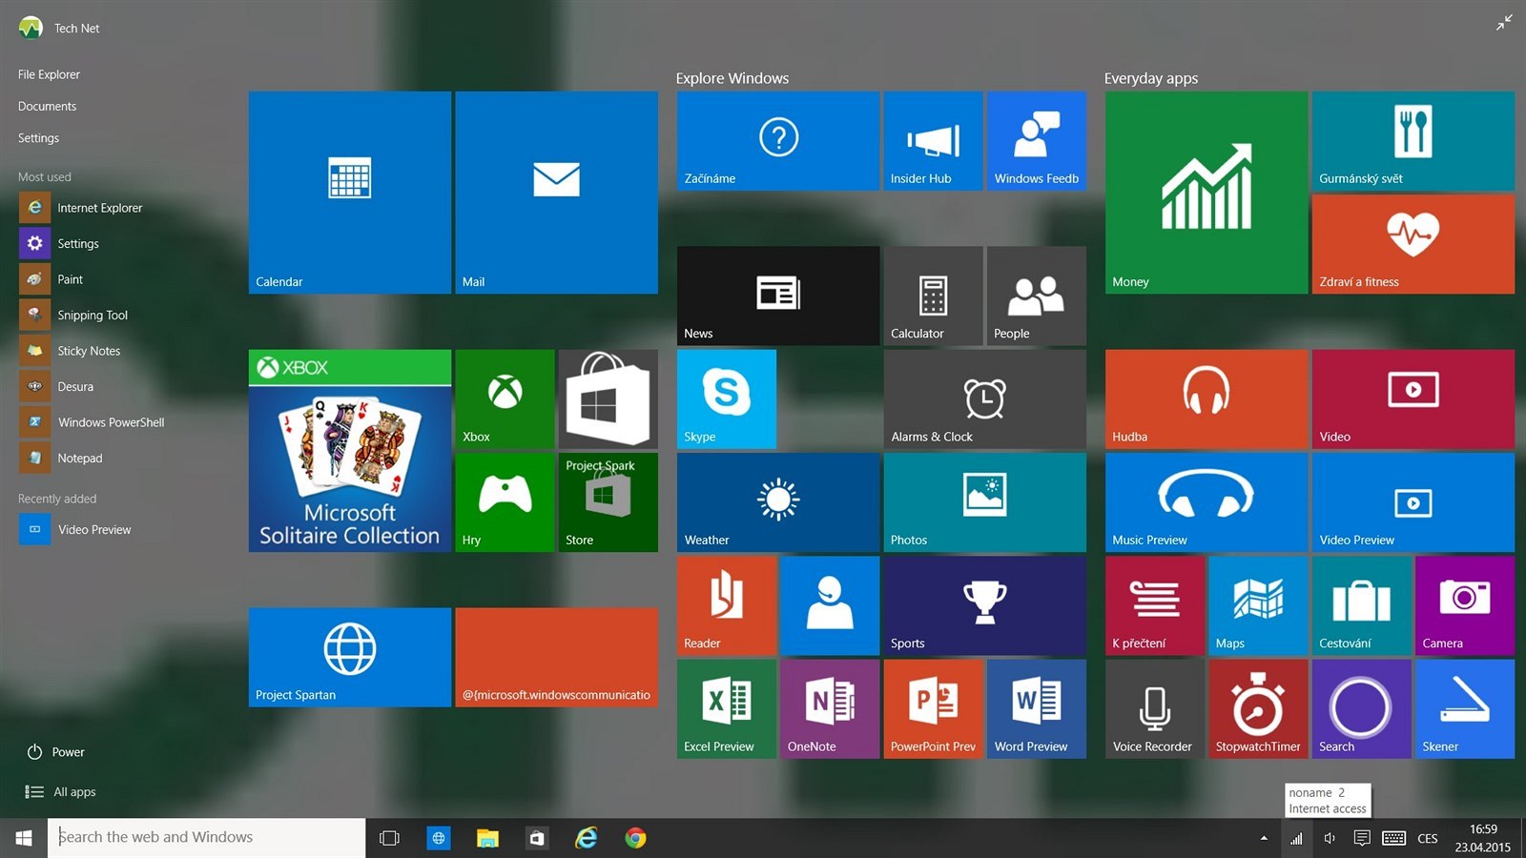Open File Explorer from left menu
Image resolution: width=1526 pixels, height=858 pixels.
coord(49,74)
